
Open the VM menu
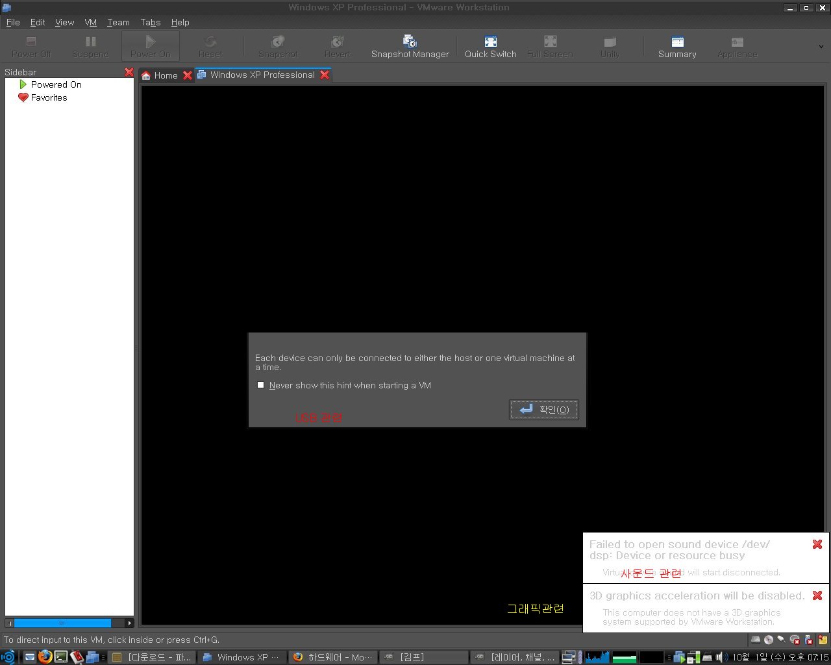90,22
